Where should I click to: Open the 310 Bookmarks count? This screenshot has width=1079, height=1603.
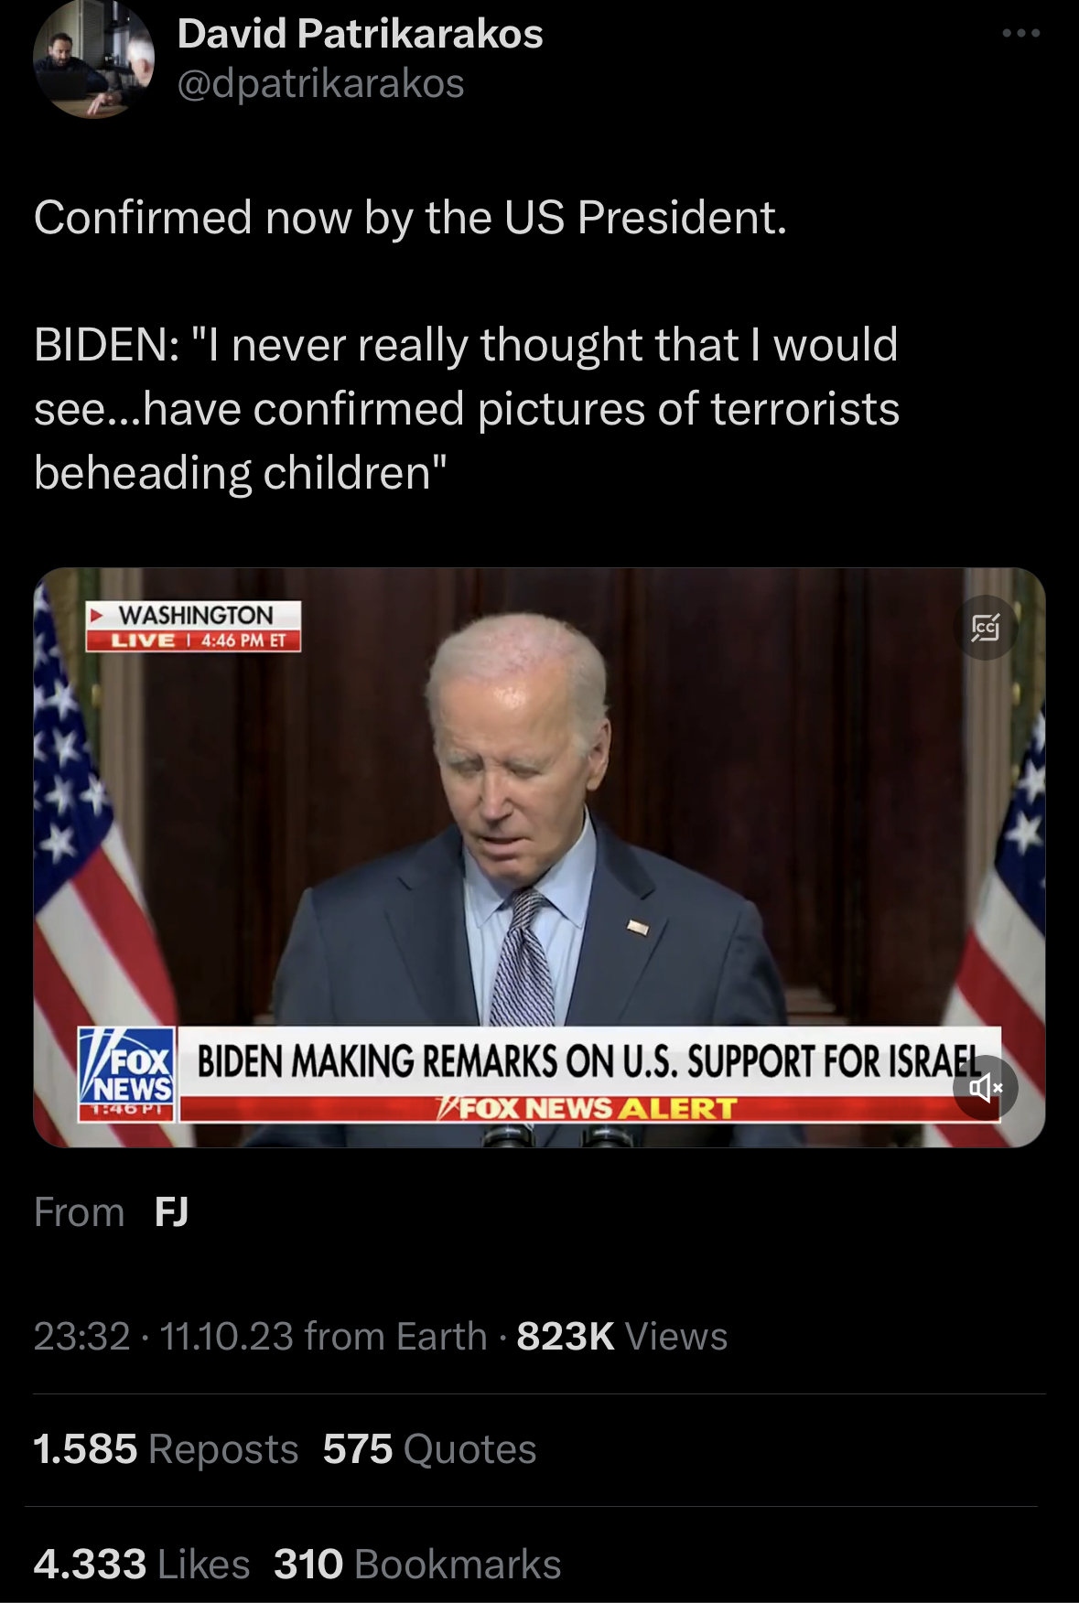coord(417,1565)
